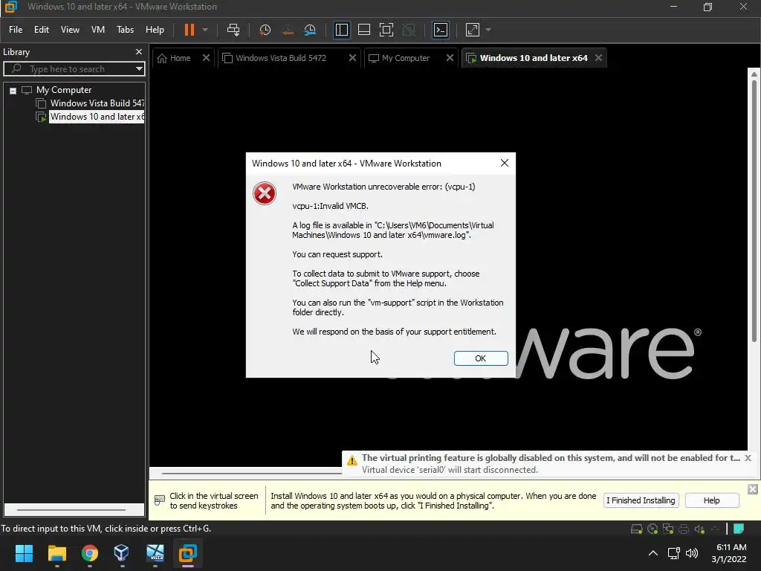Toggle the thumbnail bar view icon
The width and height of the screenshot is (761, 571).
[x=364, y=30]
